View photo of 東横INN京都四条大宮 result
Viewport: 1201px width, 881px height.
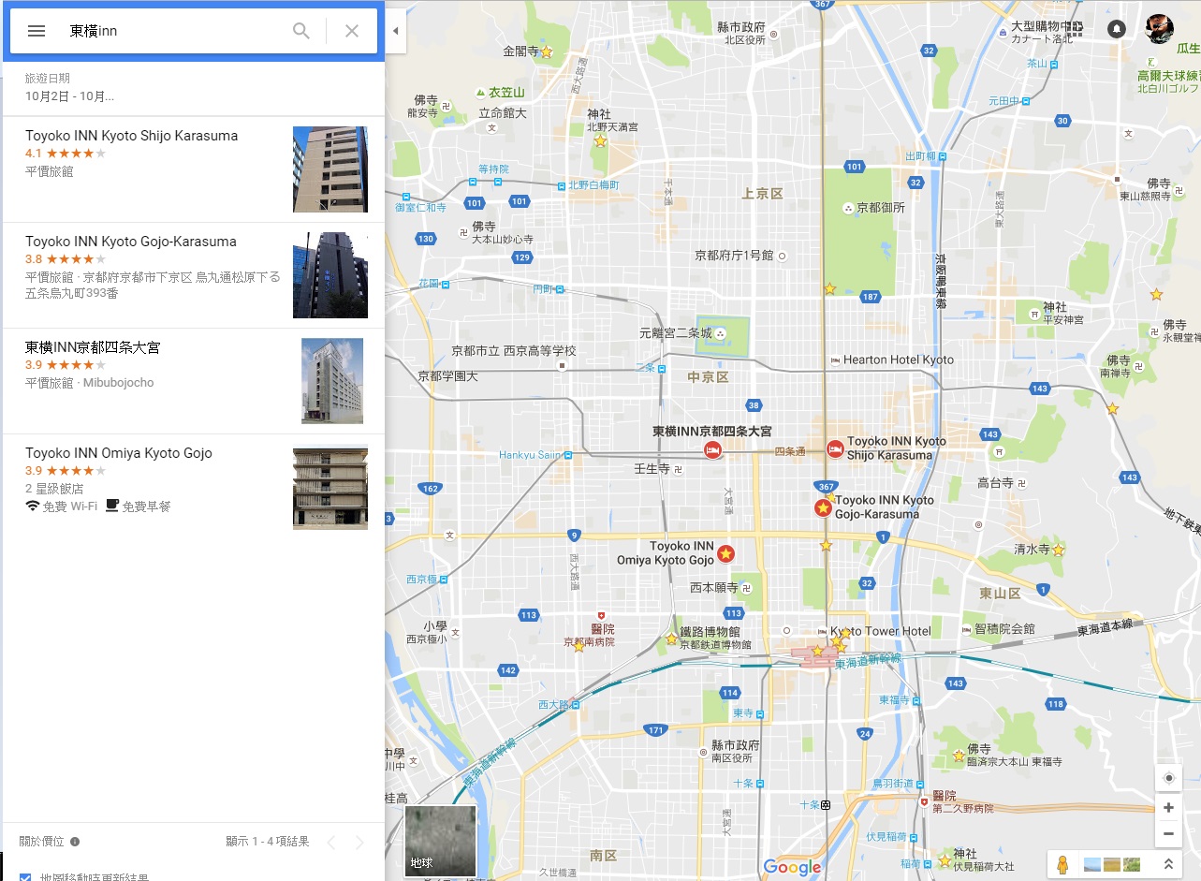[x=331, y=381]
